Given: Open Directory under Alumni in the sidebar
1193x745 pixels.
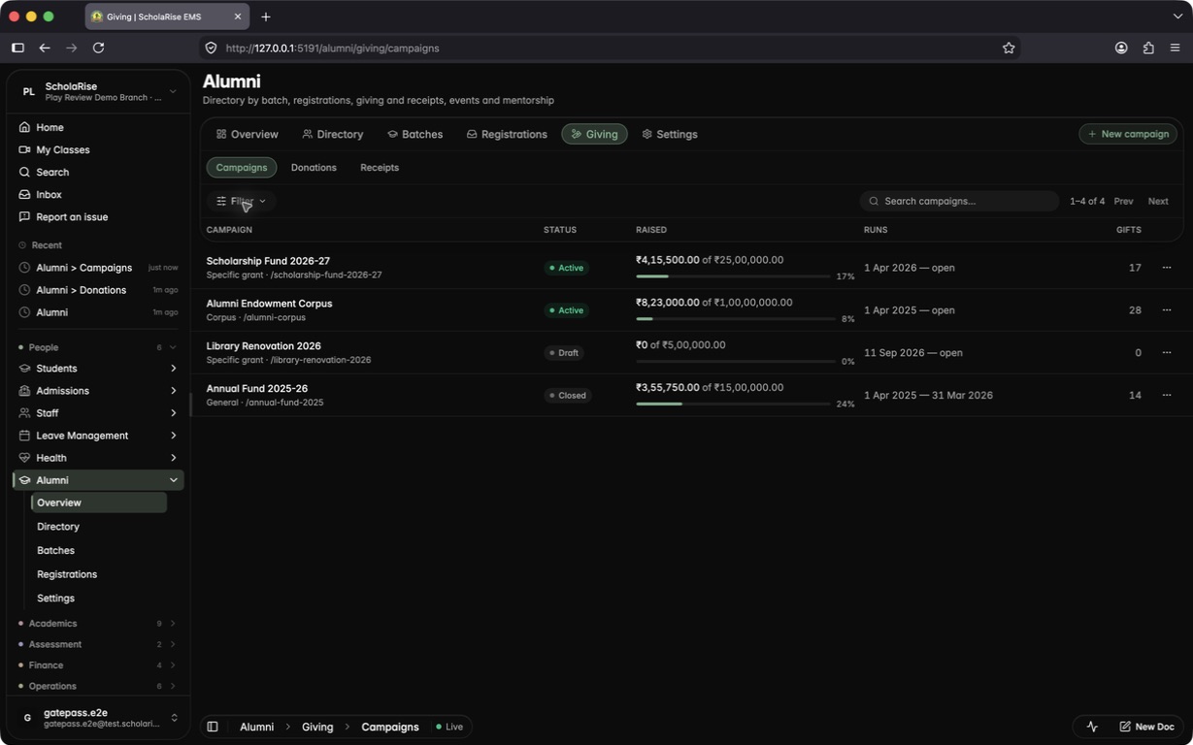Looking at the screenshot, I should coord(98,527).
